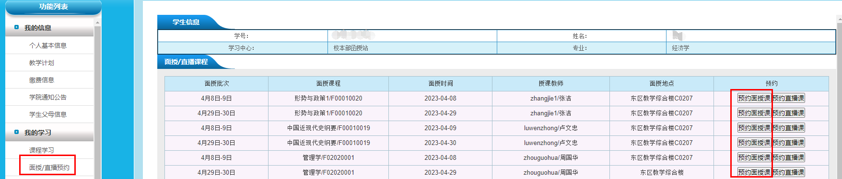The image size is (842, 179).
Task: Reserve 预约直播课 for 管理学 2023-04-08
Action: coord(788,157)
